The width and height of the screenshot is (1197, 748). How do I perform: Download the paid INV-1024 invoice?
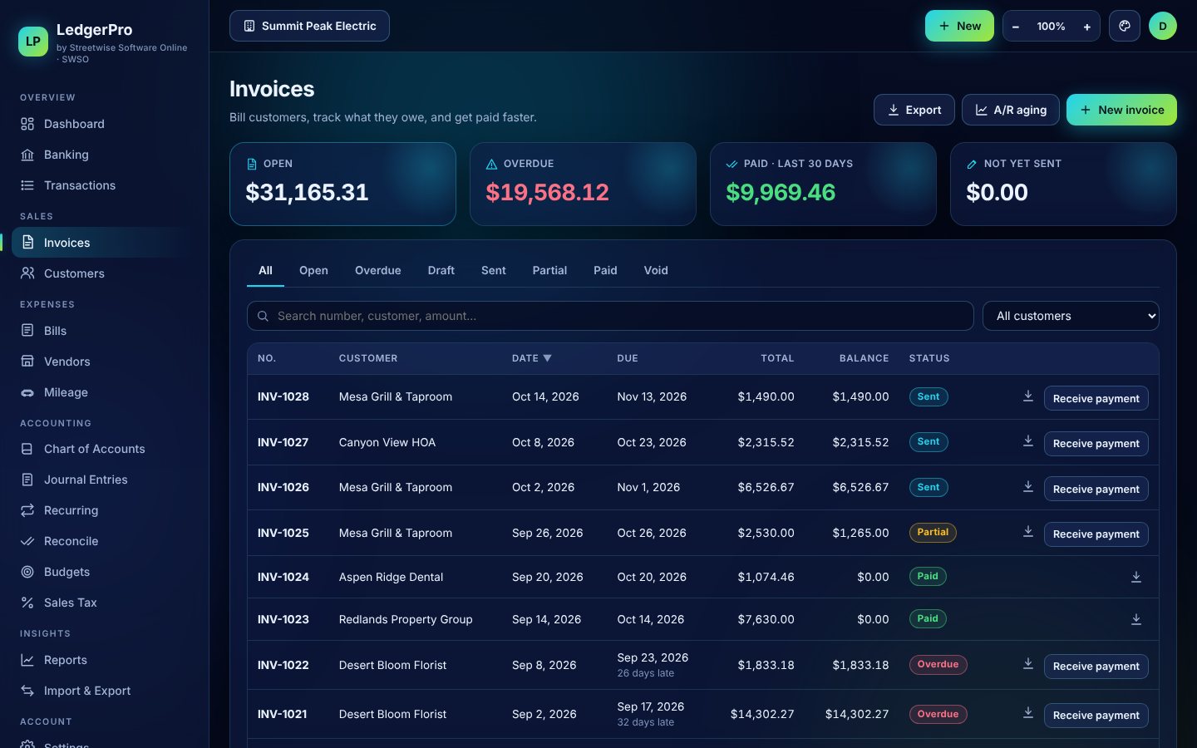[x=1136, y=577]
